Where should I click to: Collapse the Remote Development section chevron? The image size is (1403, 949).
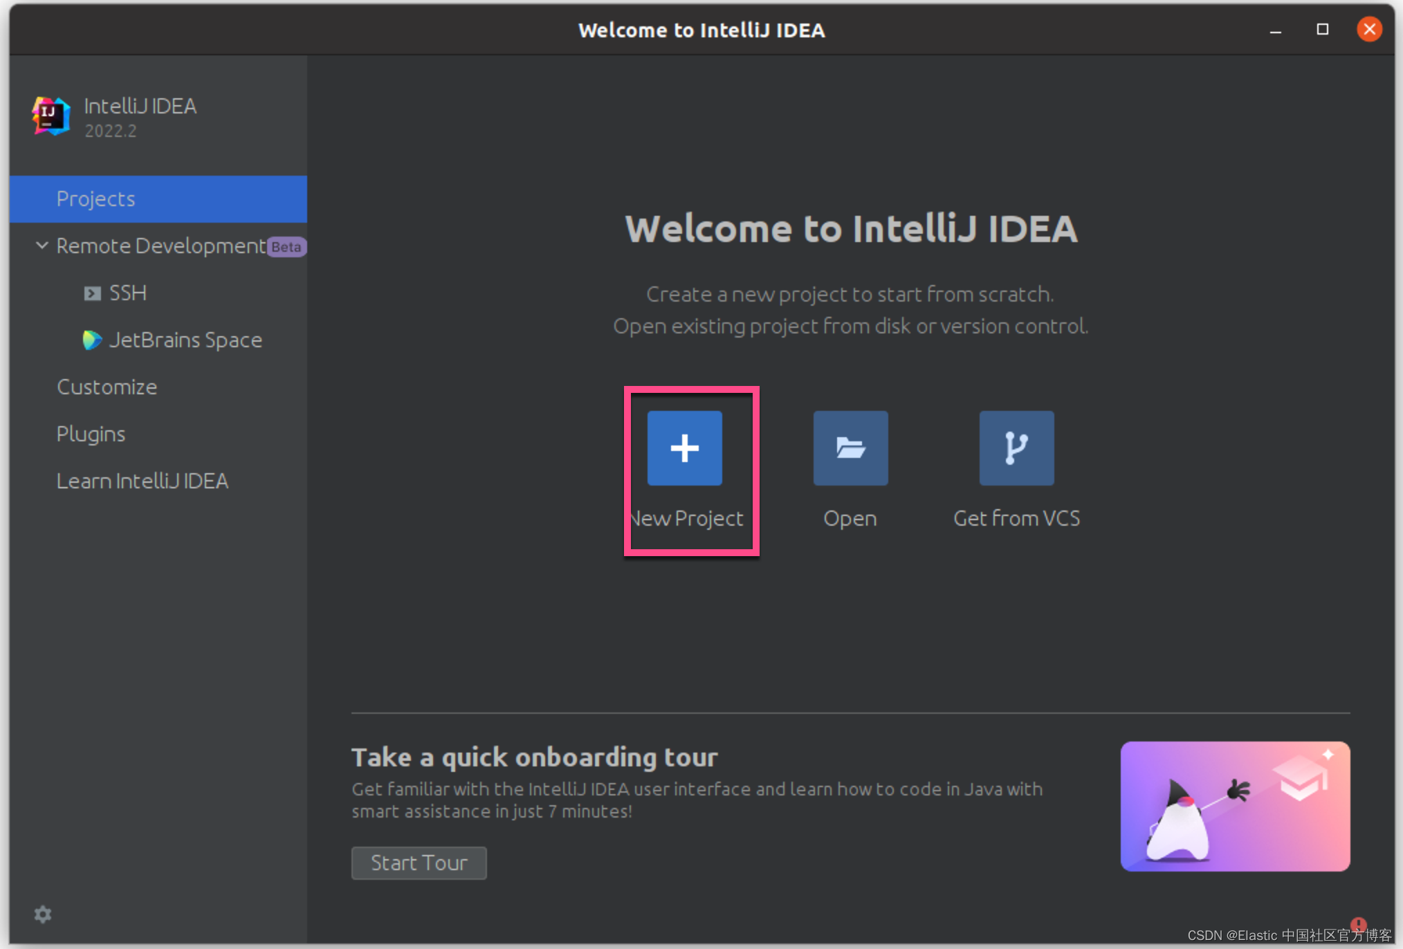42,246
